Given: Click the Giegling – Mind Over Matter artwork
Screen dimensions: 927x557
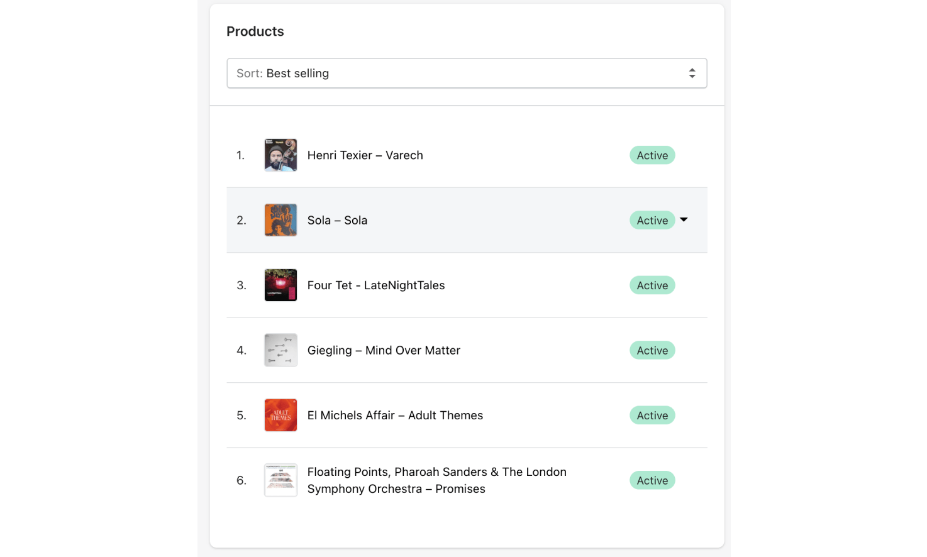Looking at the screenshot, I should (280, 350).
